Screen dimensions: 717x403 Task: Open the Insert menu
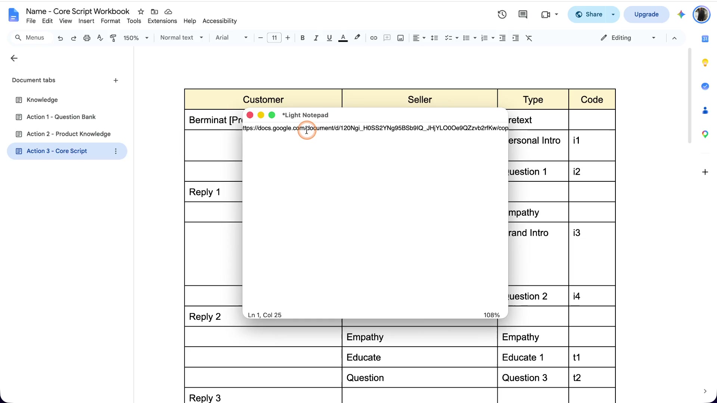86,21
